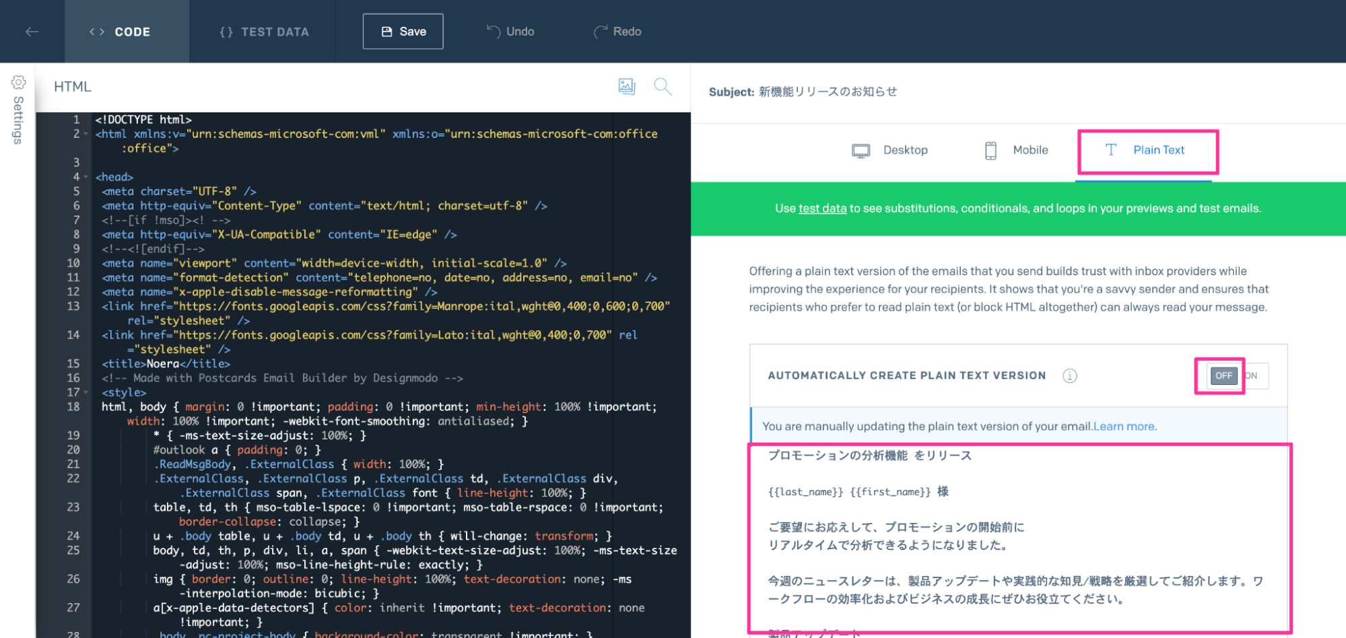Open the search magnifier in HTML editor
Screen dimensions: 1346x638
click(x=663, y=86)
